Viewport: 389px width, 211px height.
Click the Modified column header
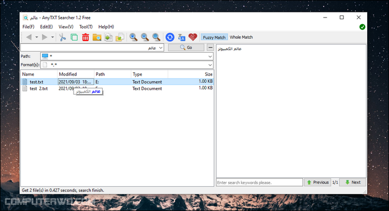coord(76,74)
